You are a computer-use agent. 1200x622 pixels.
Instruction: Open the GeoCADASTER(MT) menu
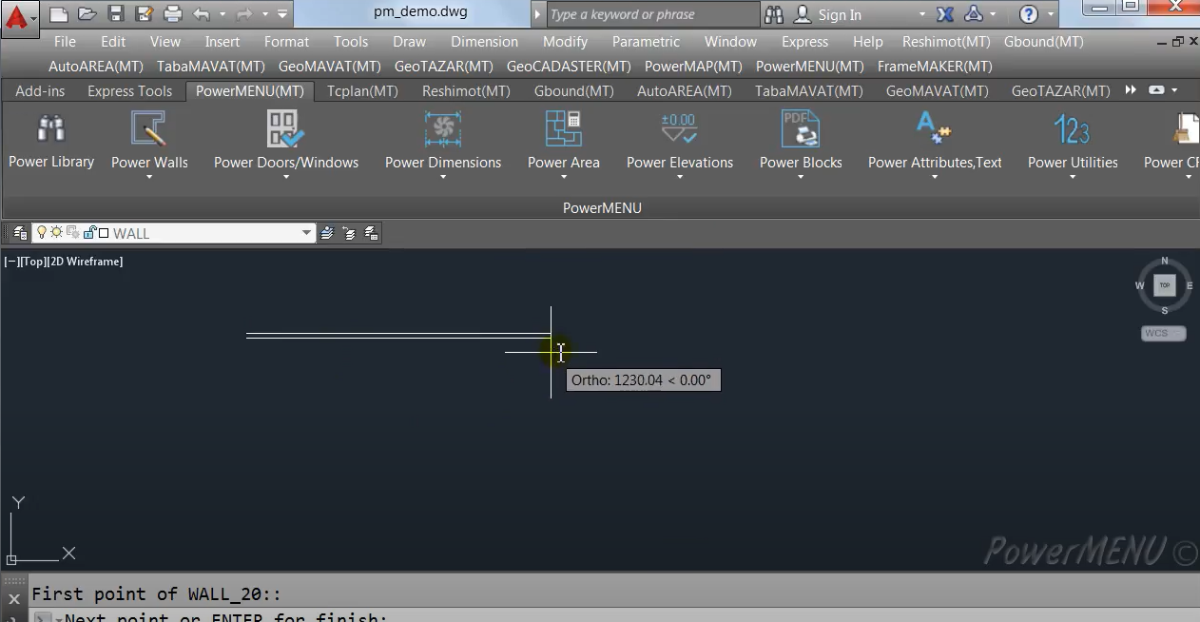569,66
